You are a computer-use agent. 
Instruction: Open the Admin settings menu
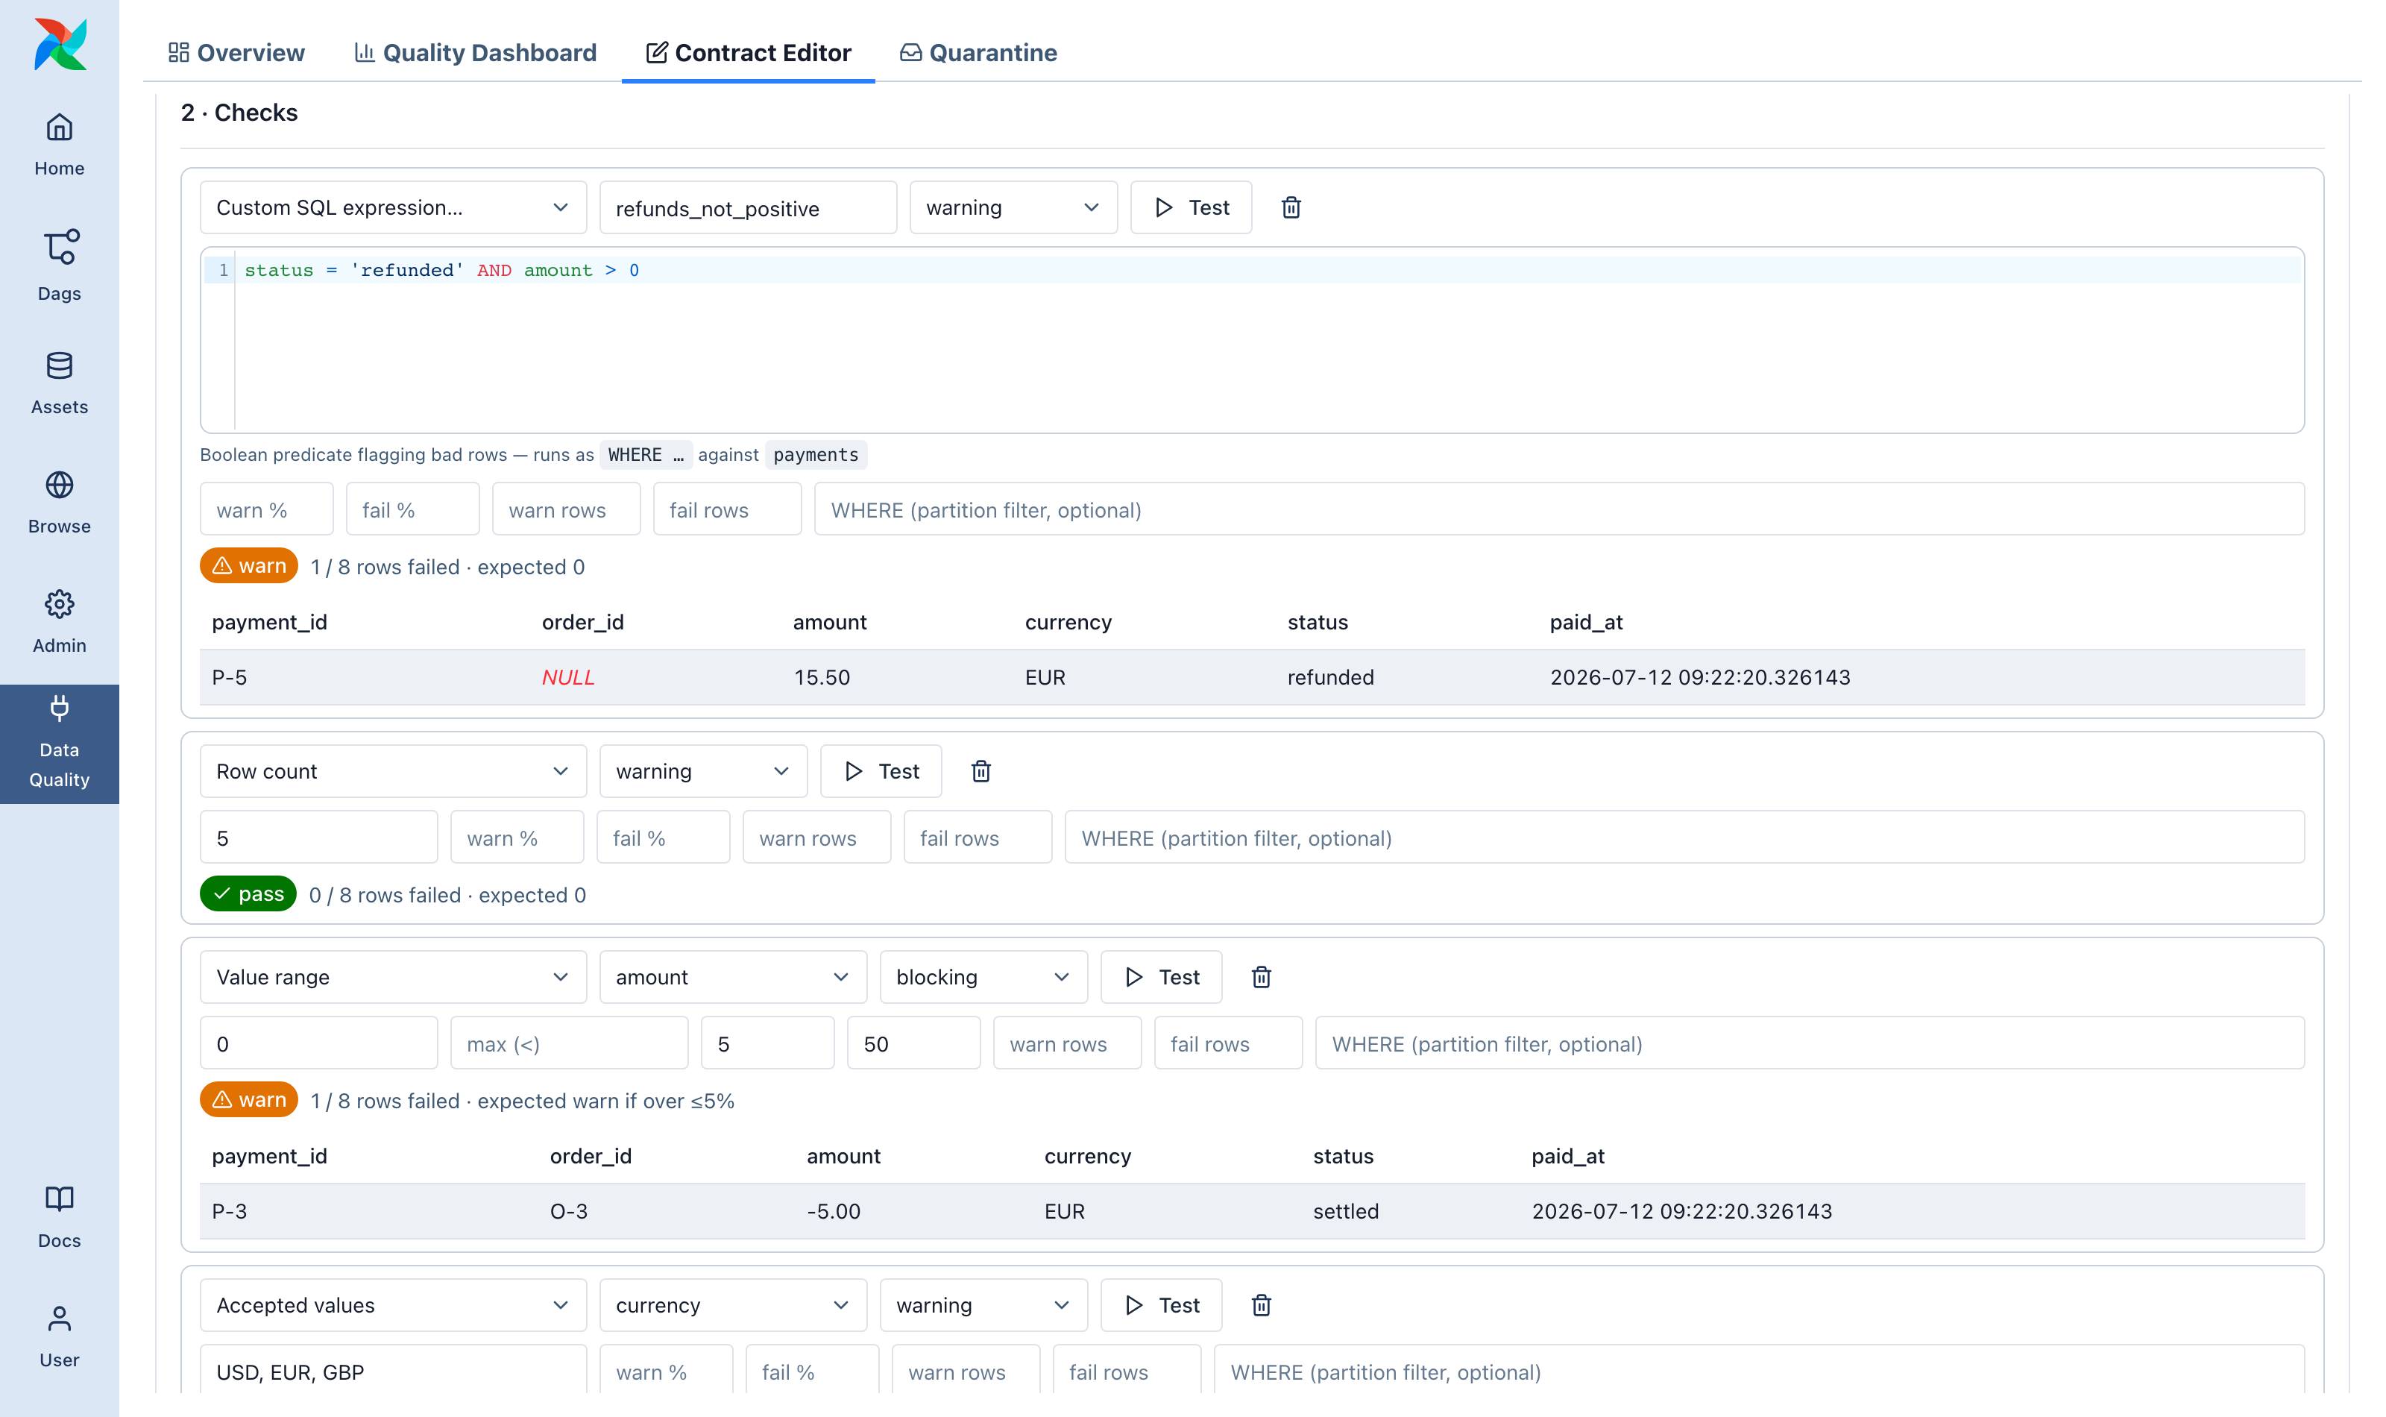click(59, 623)
